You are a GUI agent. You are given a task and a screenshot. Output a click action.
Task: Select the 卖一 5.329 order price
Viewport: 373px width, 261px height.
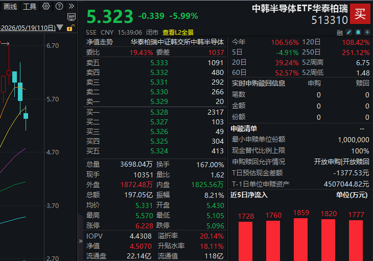click(x=159, y=101)
